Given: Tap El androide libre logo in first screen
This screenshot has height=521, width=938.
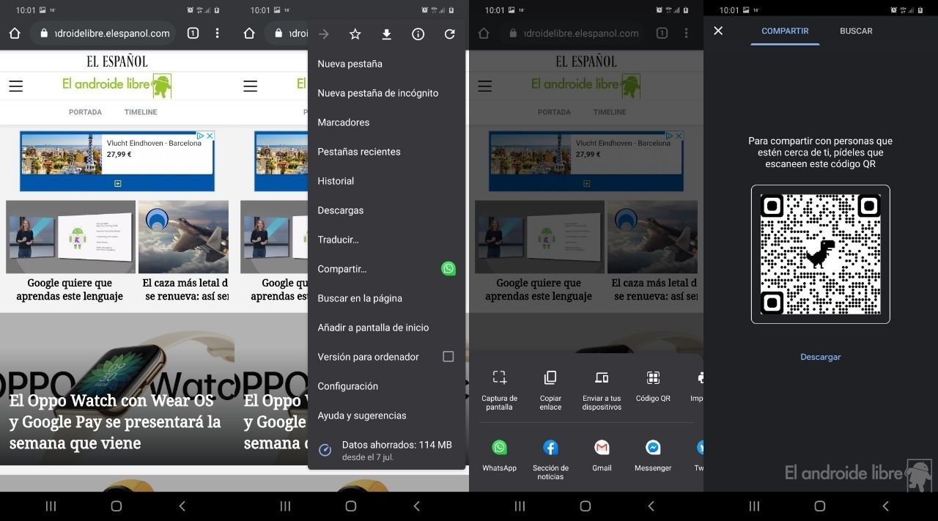Looking at the screenshot, I should point(117,85).
